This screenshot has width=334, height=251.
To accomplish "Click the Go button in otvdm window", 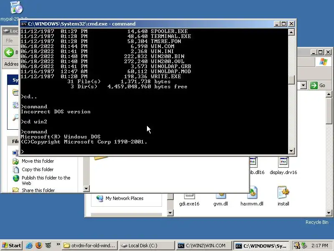I will [x=318, y=85].
